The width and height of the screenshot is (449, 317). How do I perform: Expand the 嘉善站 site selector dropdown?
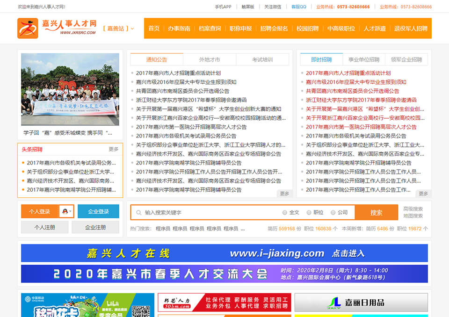tap(118, 29)
